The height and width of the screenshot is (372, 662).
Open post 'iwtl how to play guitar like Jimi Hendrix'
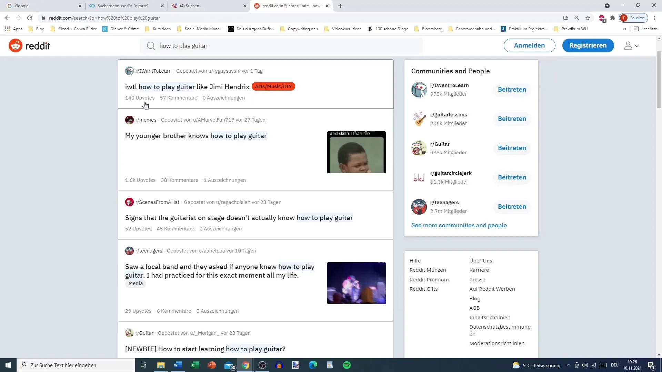tap(187, 87)
